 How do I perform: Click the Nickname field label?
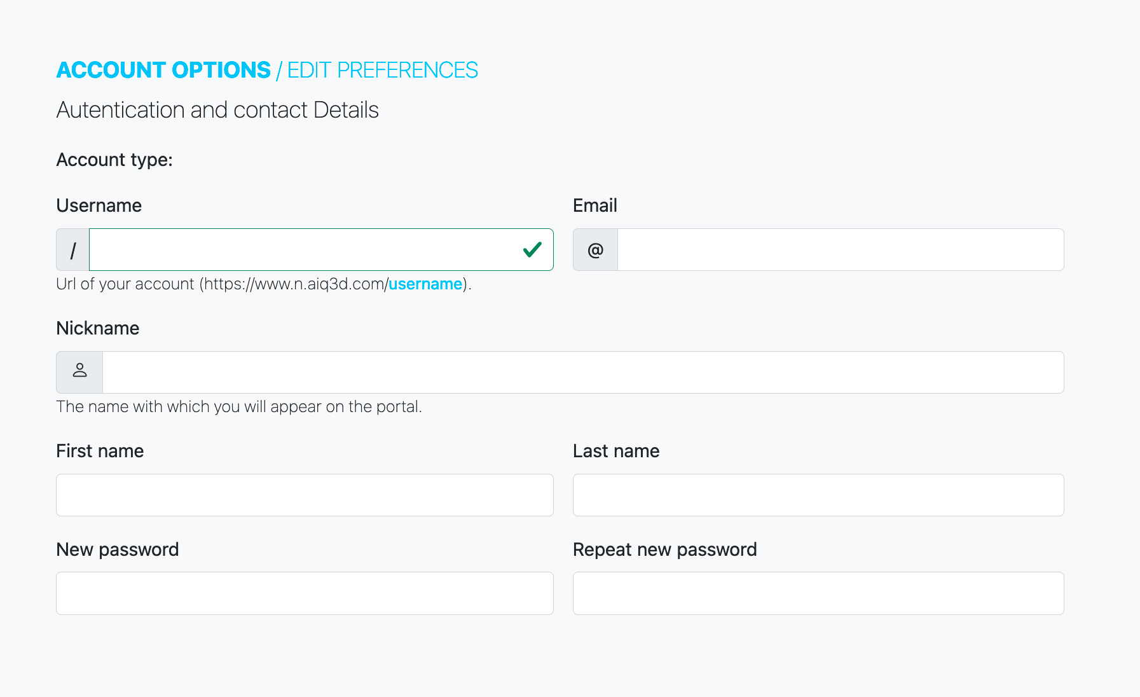97,328
